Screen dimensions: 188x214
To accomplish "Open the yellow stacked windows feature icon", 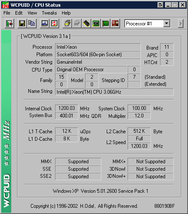I will click(x=67, y=24).
